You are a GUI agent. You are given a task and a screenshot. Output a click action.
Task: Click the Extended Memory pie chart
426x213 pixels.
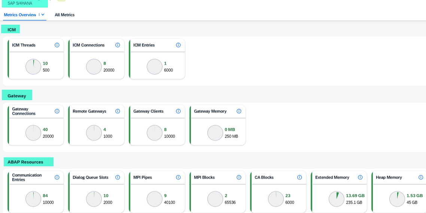point(337,199)
